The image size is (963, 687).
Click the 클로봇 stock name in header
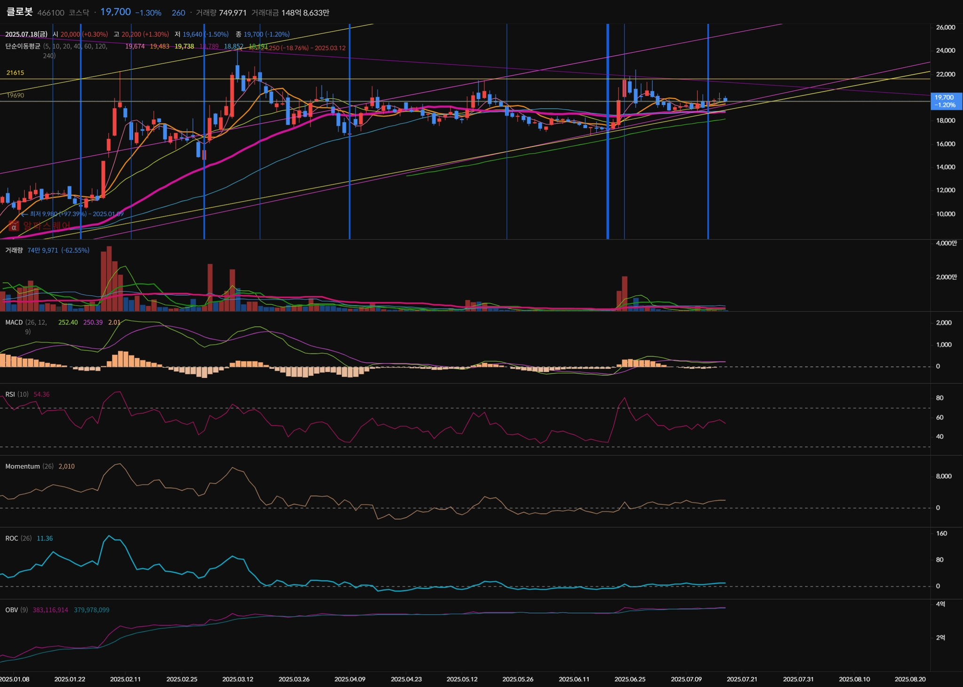tap(19, 12)
